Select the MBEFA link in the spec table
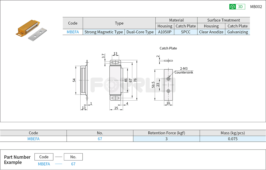 (x=72, y=32)
